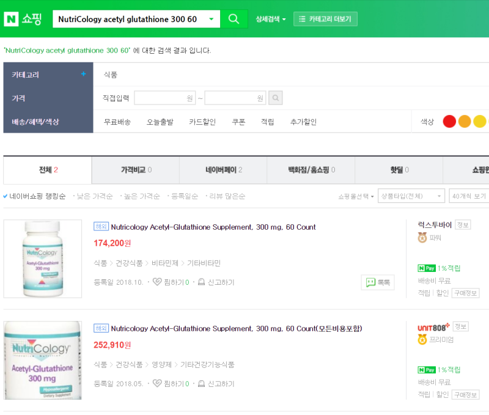
Task: Open the UNIT808 seller logo
Action: coord(433,328)
